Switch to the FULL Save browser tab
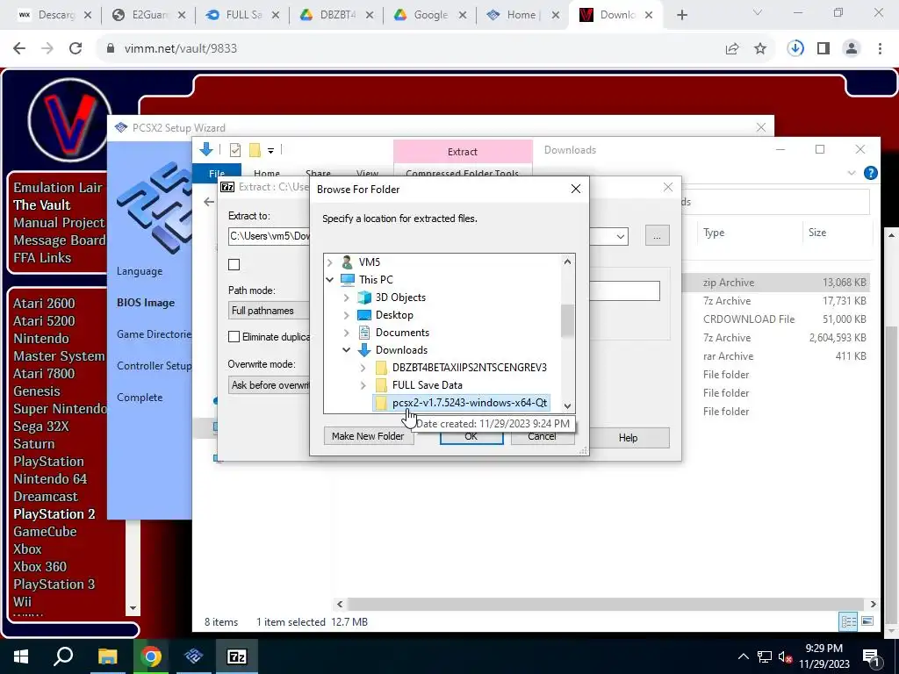The width and height of the screenshot is (899, 674). click(x=242, y=16)
